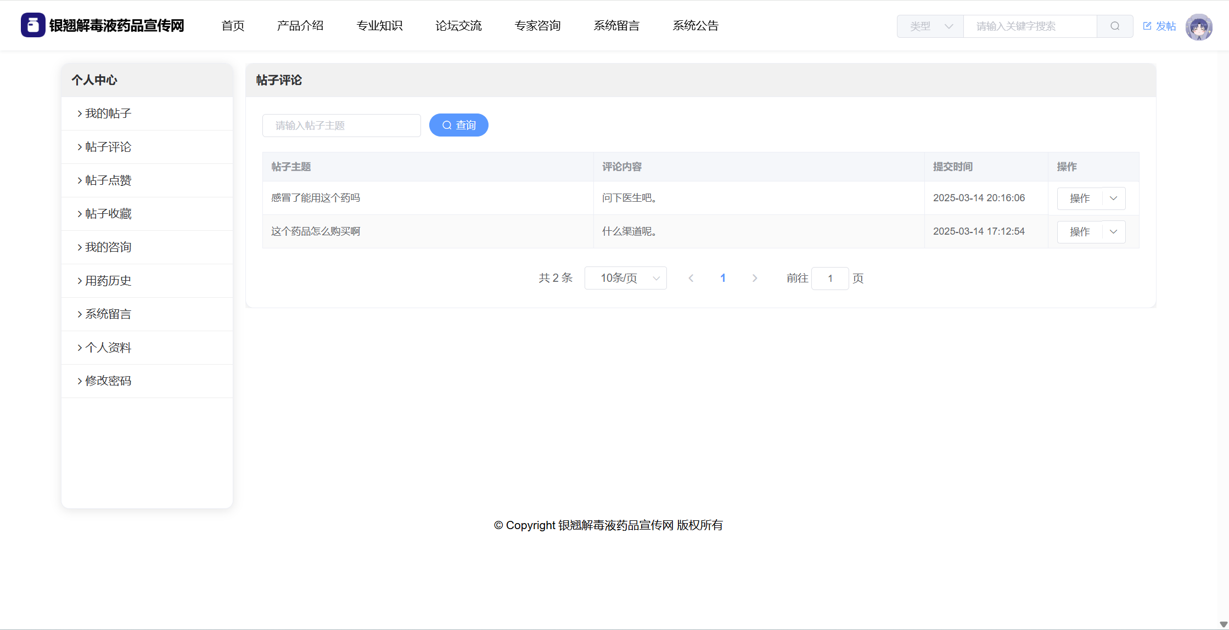Select 用药历史 in the sidebar
This screenshot has width=1229, height=630.
pyautogui.click(x=108, y=281)
